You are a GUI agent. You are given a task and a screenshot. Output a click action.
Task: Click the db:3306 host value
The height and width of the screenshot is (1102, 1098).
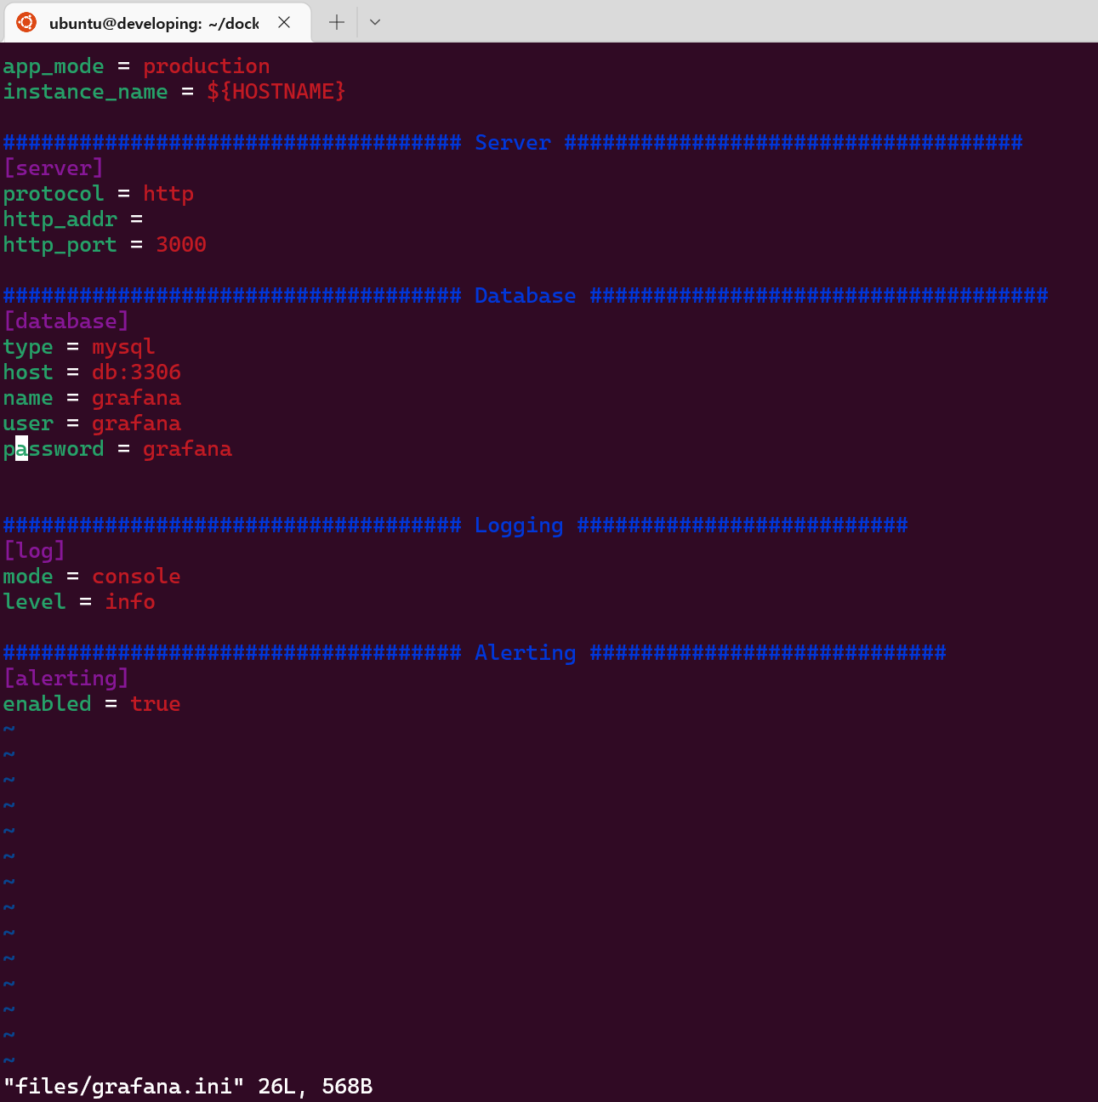136,372
